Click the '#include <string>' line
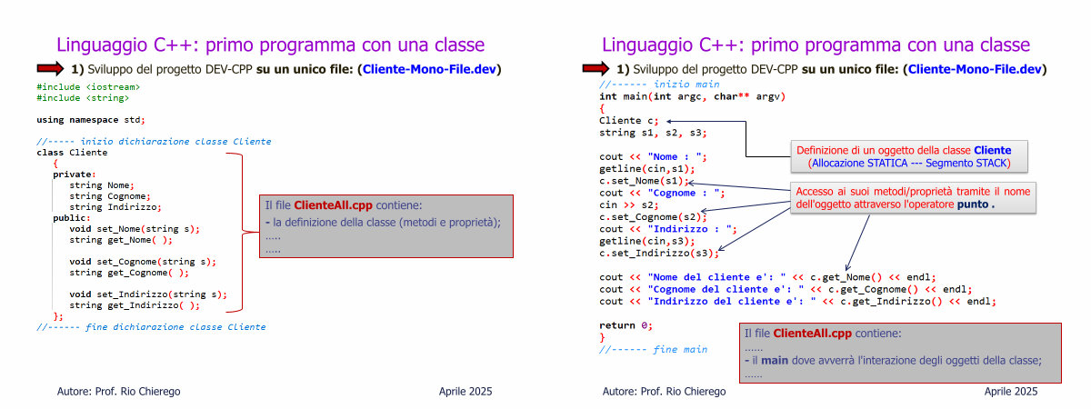The image size is (1091, 409). pyautogui.click(x=83, y=96)
